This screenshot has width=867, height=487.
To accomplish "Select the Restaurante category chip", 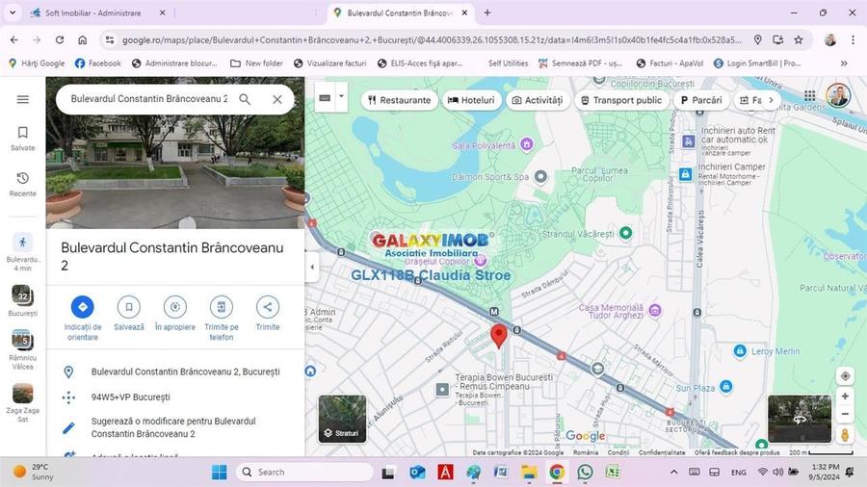I will point(398,100).
